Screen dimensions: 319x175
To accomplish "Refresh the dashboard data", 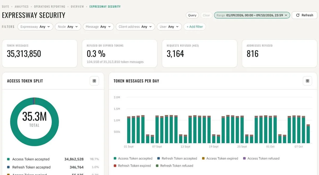I will 305,15.
